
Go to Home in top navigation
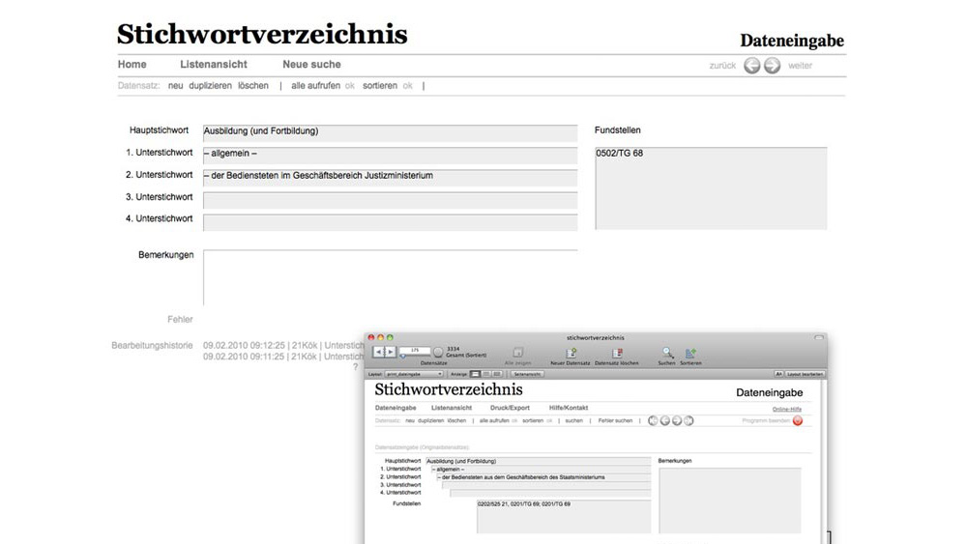coord(132,65)
